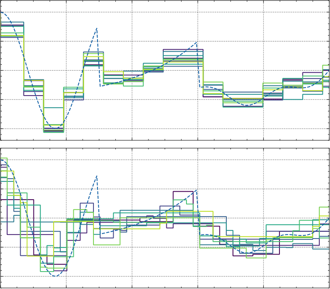
Task: Select the deepest dashed minimum in upper plot
Action: (55, 128)
